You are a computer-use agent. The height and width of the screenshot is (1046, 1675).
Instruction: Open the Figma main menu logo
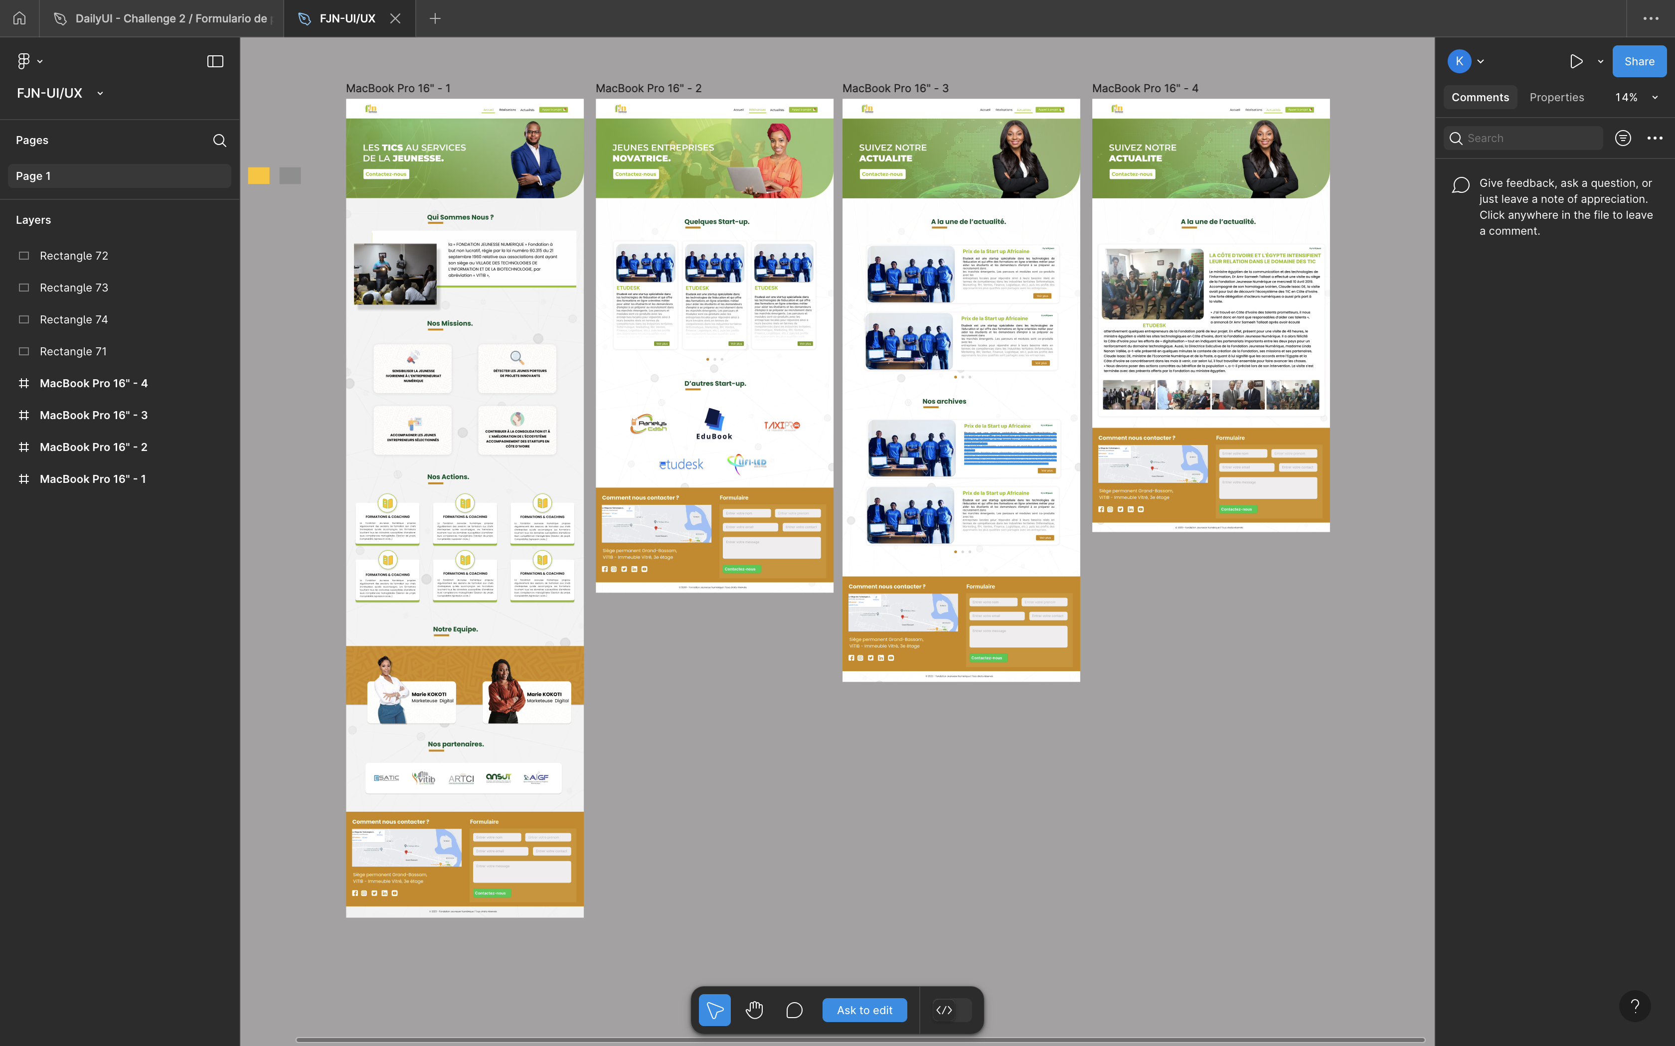click(x=23, y=62)
